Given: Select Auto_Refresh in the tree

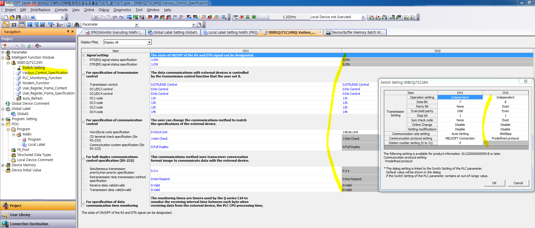Looking at the screenshot, I should [32, 98].
